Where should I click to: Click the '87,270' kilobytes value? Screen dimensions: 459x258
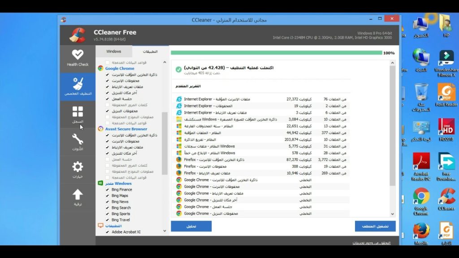[x=292, y=159]
